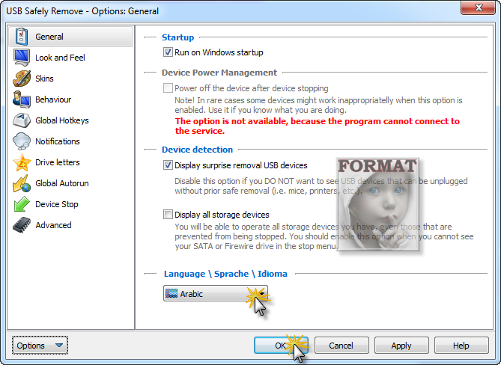The height and width of the screenshot is (365, 501).
Task: Expand the Arabic language dropdown
Action: [216, 293]
